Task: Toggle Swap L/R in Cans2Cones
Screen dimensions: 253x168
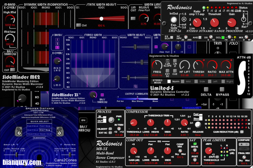Action: tap(17, 145)
